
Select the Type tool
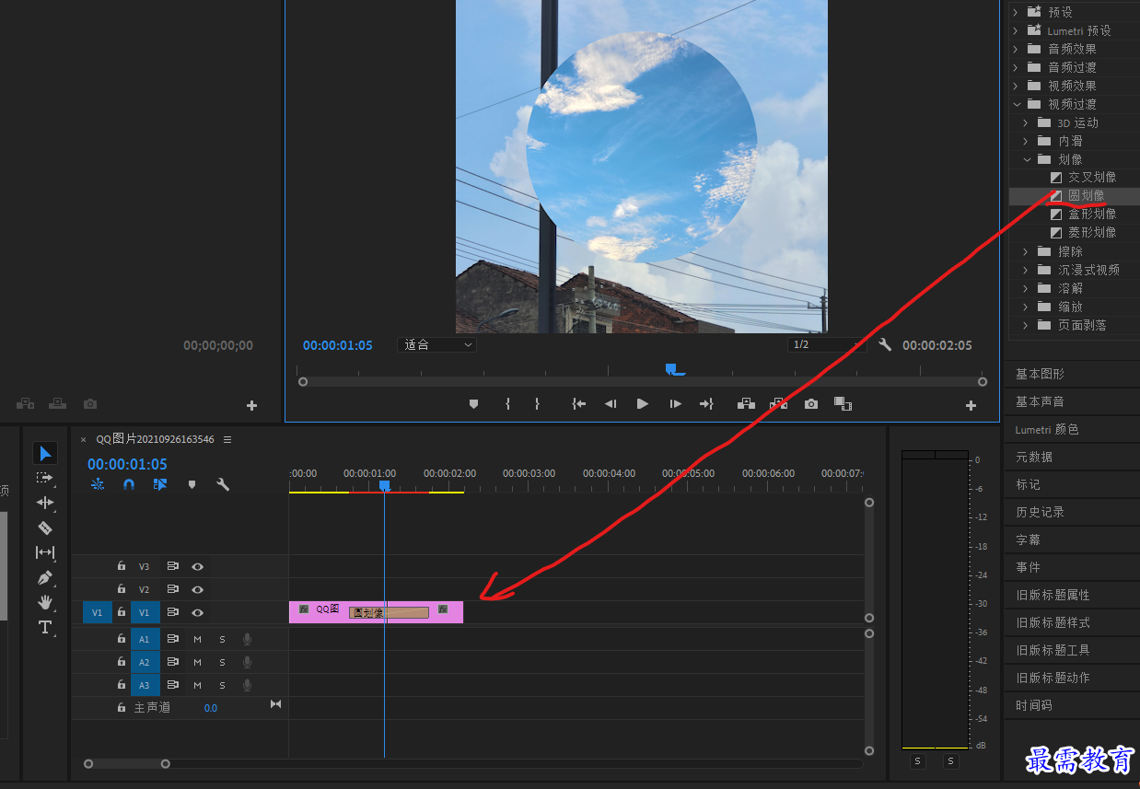click(x=45, y=627)
